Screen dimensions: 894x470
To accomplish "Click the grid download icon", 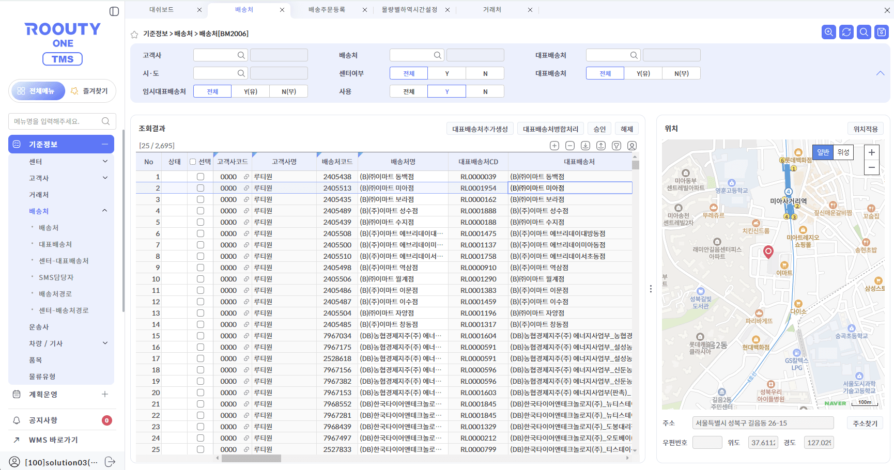I will pyautogui.click(x=585, y=146).
